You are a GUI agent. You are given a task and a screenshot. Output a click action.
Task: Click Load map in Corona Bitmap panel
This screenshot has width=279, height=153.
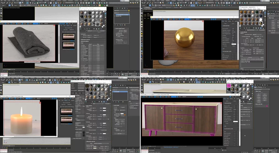point(250,57)
